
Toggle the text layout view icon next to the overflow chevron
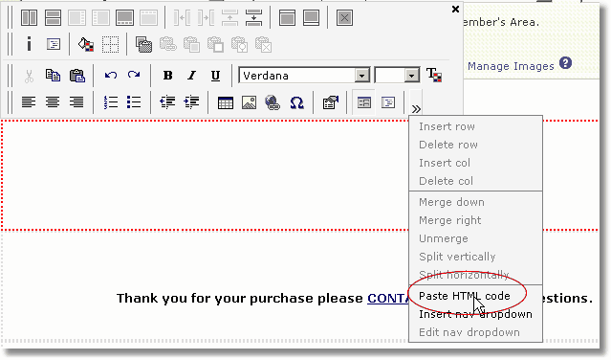point(388,102)
